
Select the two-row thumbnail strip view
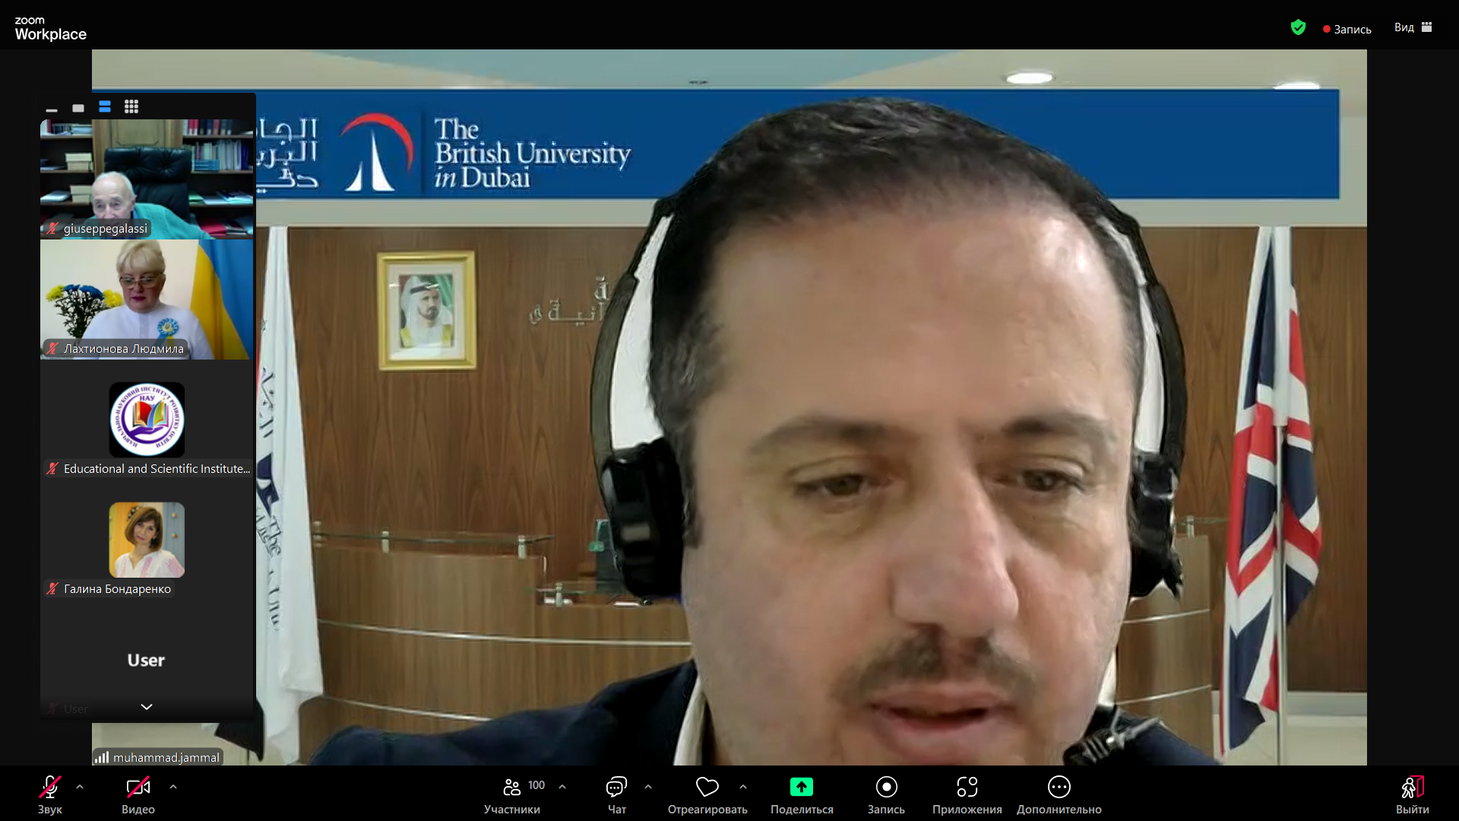pyautogui.click(x=105, y=107)
